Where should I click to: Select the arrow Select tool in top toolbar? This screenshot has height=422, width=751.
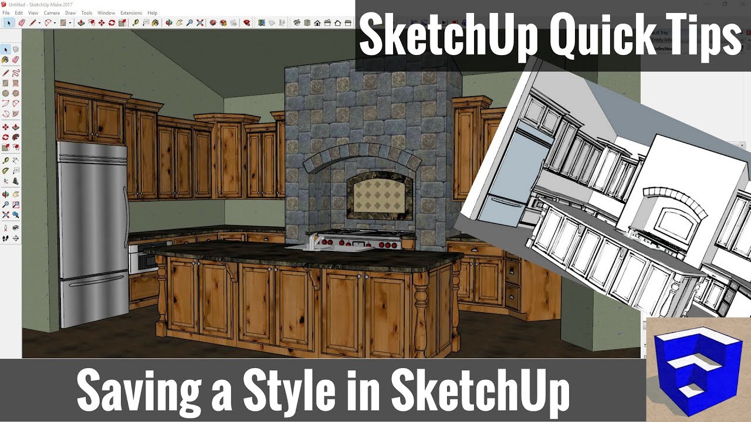(9, 23)
